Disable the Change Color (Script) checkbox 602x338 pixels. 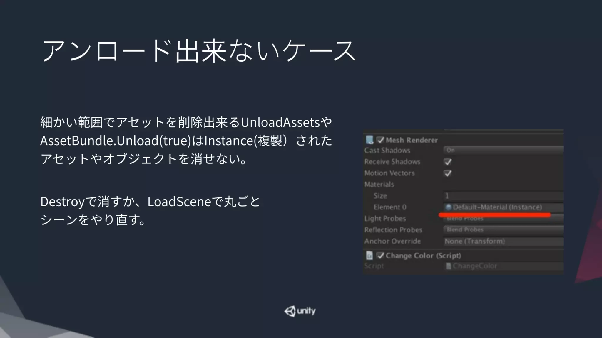coord(380,256)
